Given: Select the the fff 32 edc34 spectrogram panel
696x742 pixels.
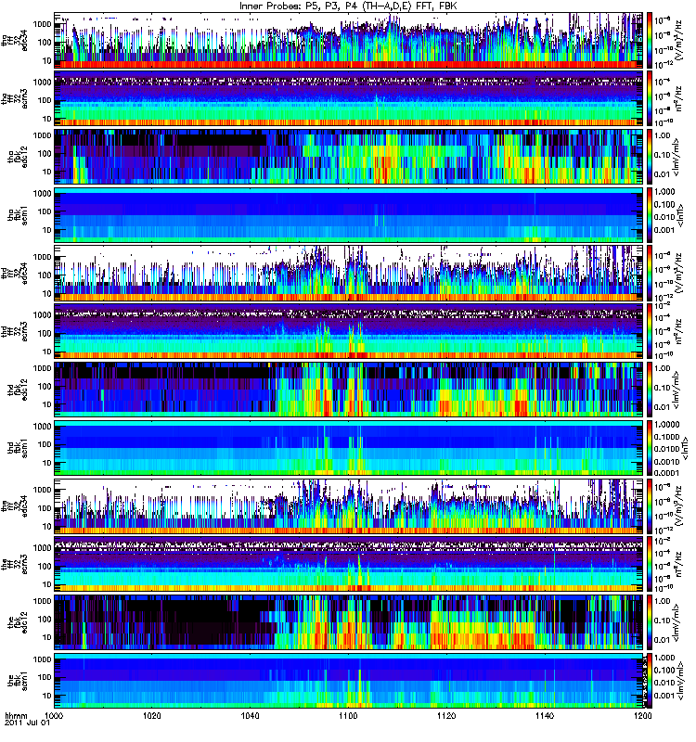Looking at the screenshot, I should coord(349,505).
